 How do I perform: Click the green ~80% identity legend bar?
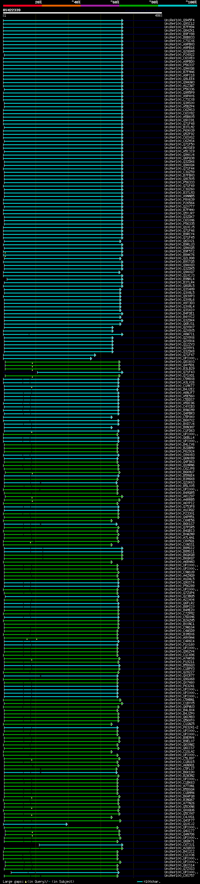coord(139,6)
